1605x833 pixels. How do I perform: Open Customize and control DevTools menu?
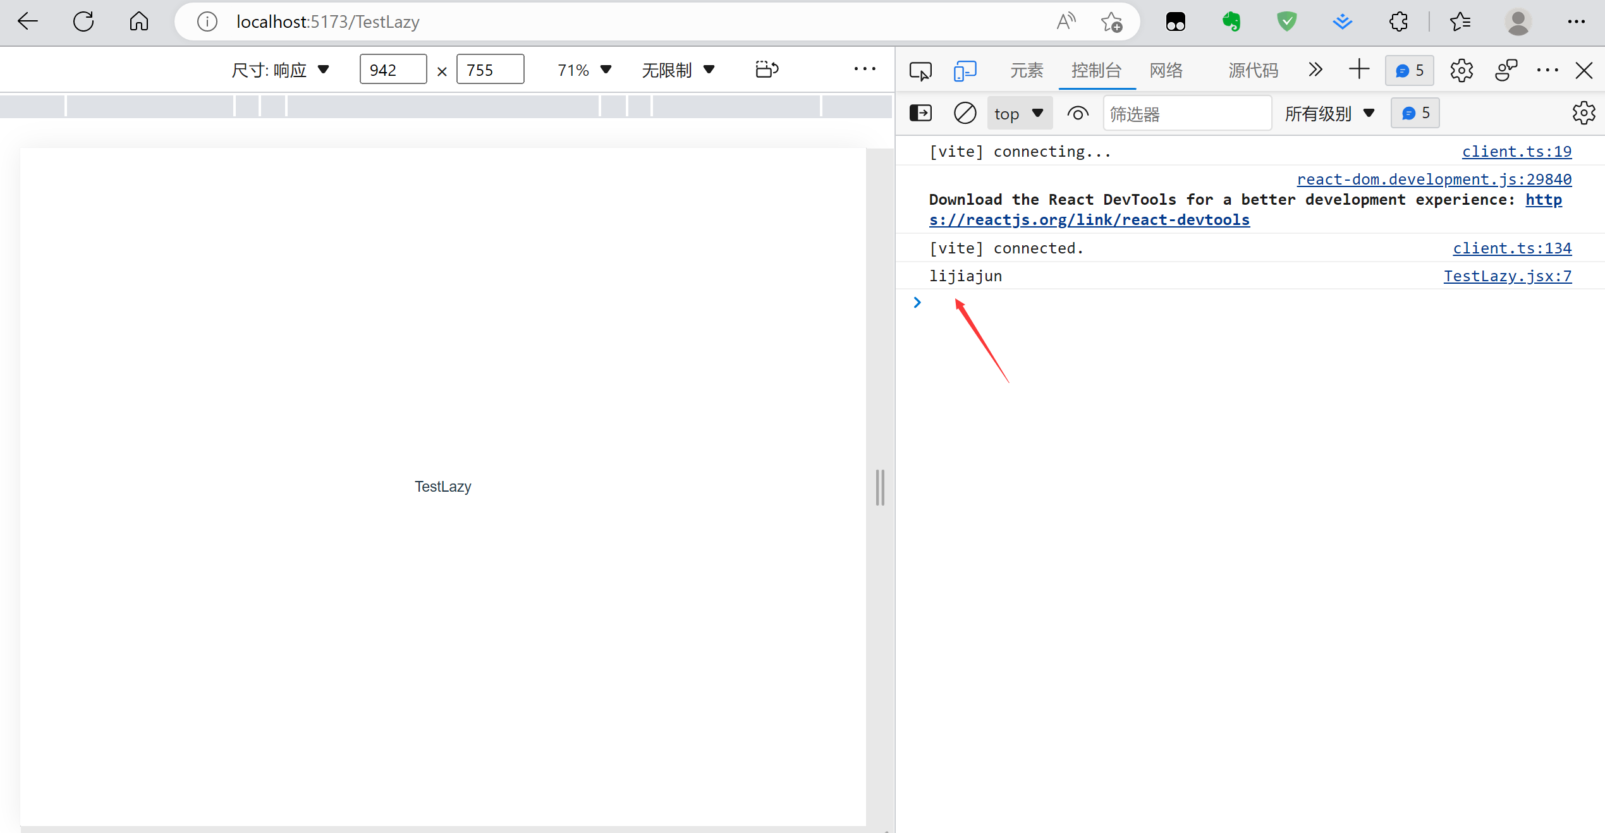(x=1547, y=70)
